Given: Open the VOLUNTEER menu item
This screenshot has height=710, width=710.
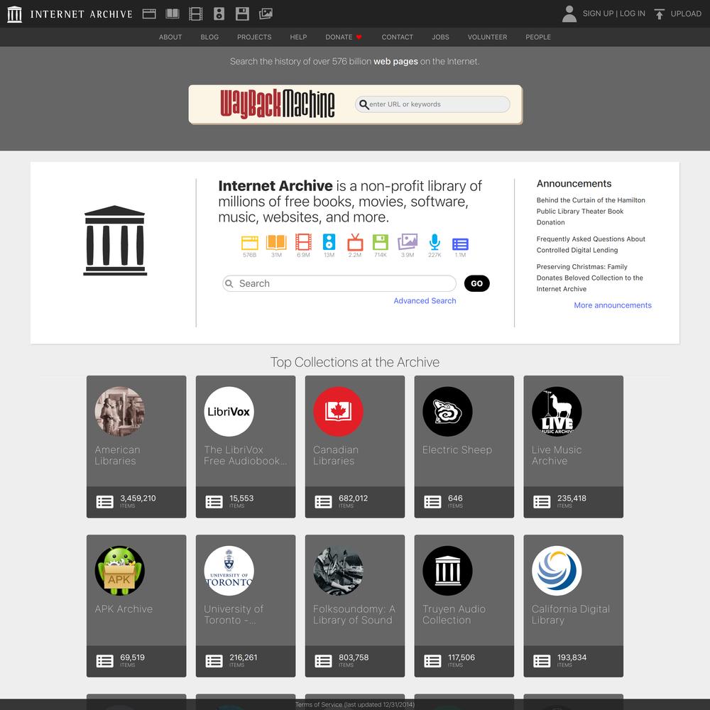Looking at the screenshot, I should tap(487, 37).
